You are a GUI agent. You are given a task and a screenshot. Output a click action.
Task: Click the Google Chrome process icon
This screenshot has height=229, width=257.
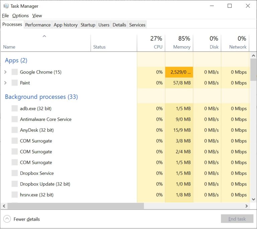click(x=15, y=72)
